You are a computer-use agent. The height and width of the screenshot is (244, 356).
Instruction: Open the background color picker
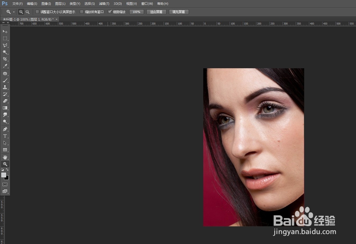(7, 178)
